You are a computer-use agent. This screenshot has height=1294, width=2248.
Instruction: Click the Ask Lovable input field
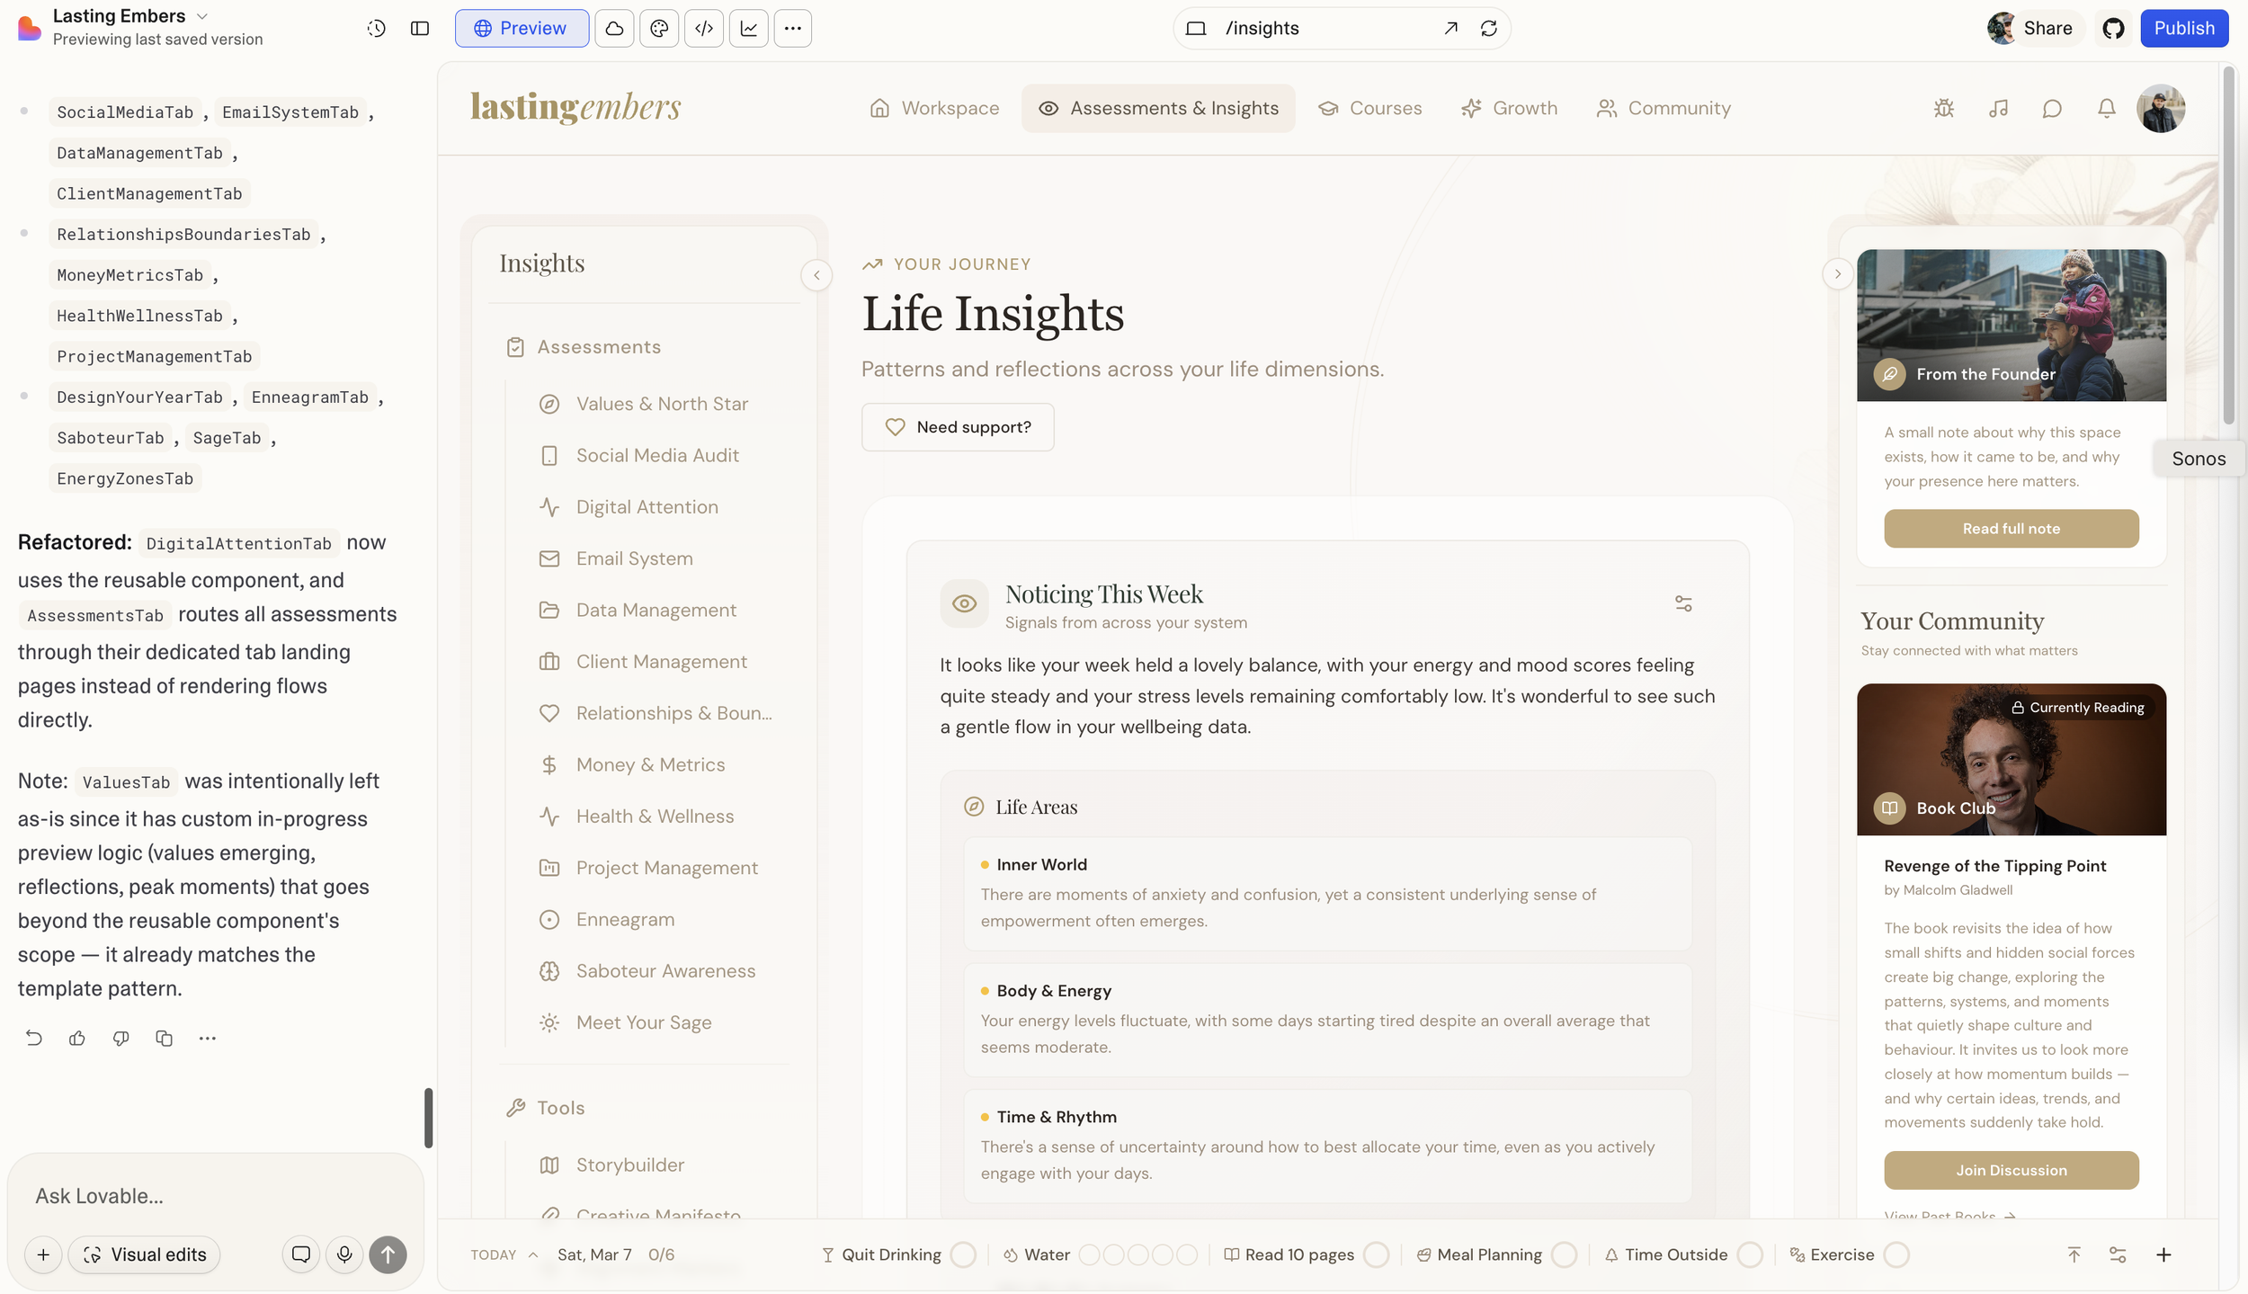pyautogui.click(x=216, y=1196)
